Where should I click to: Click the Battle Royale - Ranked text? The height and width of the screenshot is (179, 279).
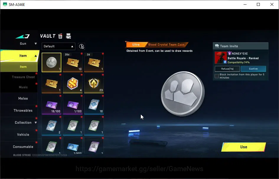pos(243,58)
